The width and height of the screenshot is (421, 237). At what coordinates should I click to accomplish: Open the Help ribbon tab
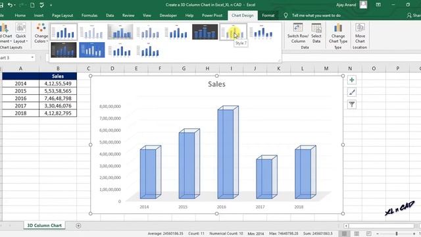(189, 15)
